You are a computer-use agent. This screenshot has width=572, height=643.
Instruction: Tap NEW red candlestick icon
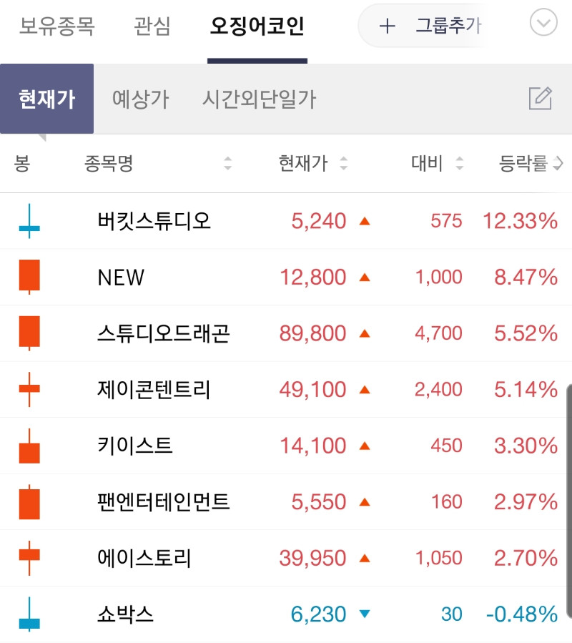point(29,277)
